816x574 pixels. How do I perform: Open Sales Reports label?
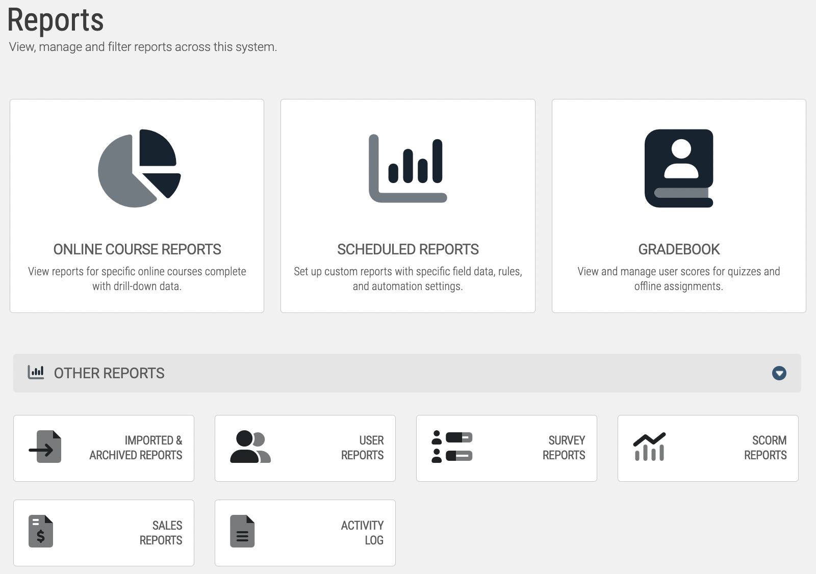(161, 533)
